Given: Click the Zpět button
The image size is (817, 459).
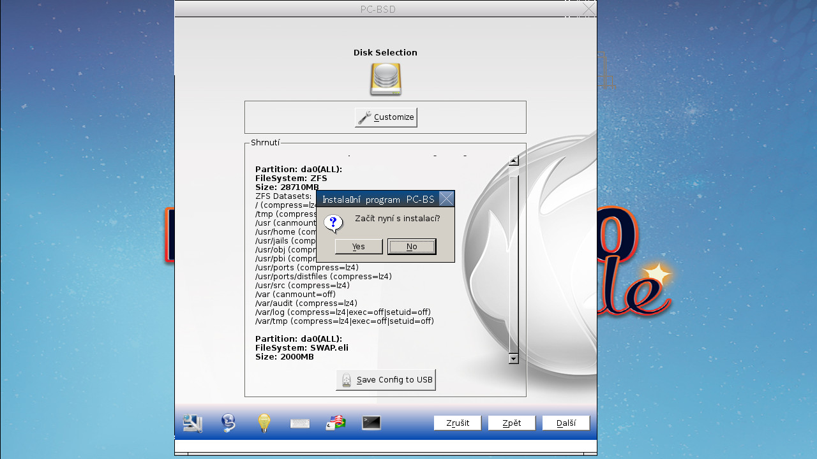Looking at the screenshot, I should point(512,423).
